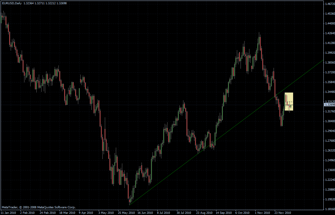Screen dimensions: 335x215
Task: Click the 25 May 2010 date label
Action: click(x=126, y=213)
